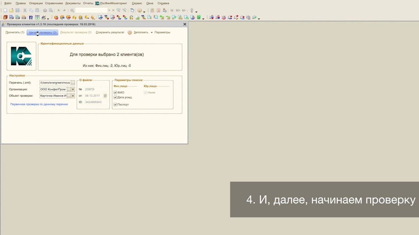Screen dimensions: 419x235
Task: Expand the tools wrench dropdown arrow
Action: pyautogui.click(x=196, y=12)
